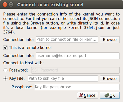Click the green arrow icon on OK
The image size is (123, 102).
pyautogui.click(x=107, y=95)
